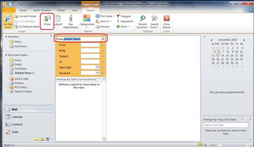Filter by Important messages
254x147 pixels.
(125, 22)
